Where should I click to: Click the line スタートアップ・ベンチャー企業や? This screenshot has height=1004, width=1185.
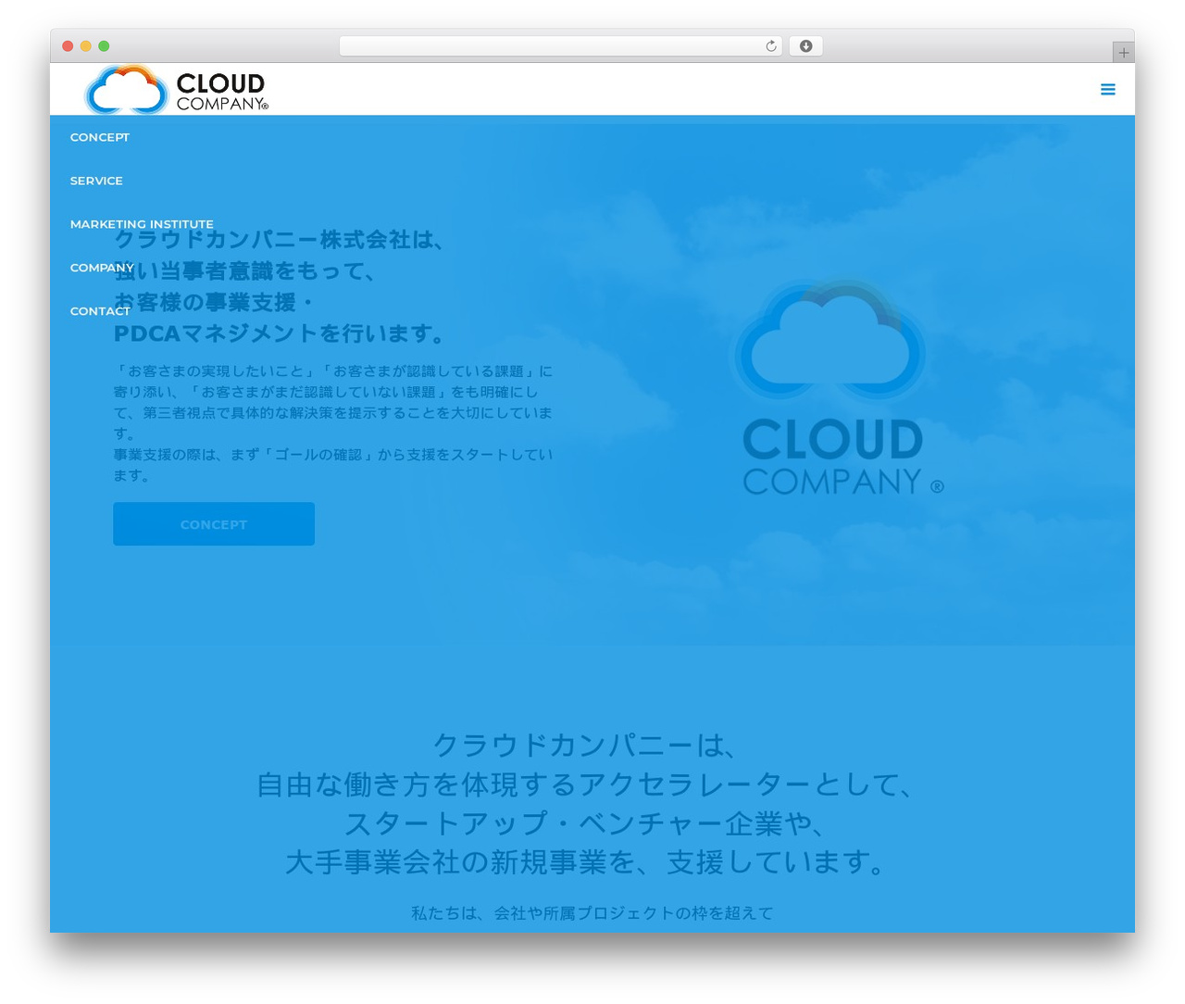point(586,823)
